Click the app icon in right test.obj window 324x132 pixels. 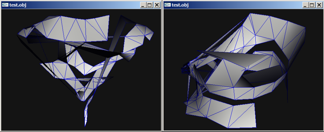click(168, 5)
